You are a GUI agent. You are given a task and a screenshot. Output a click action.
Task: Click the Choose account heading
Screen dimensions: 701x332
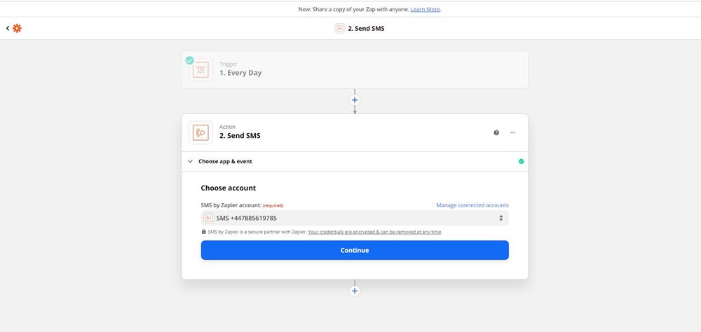tap(228, 188)
